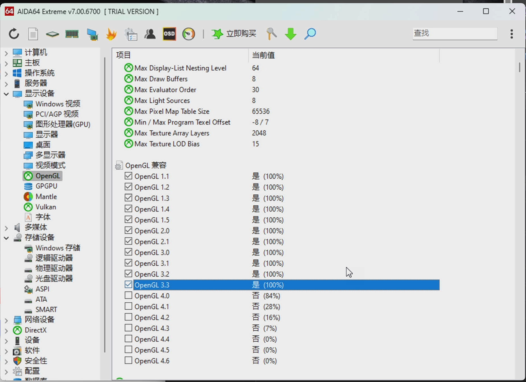Expand the 计算机 tree node
This screenshot has height=382, width=526.
pos(6,53)
